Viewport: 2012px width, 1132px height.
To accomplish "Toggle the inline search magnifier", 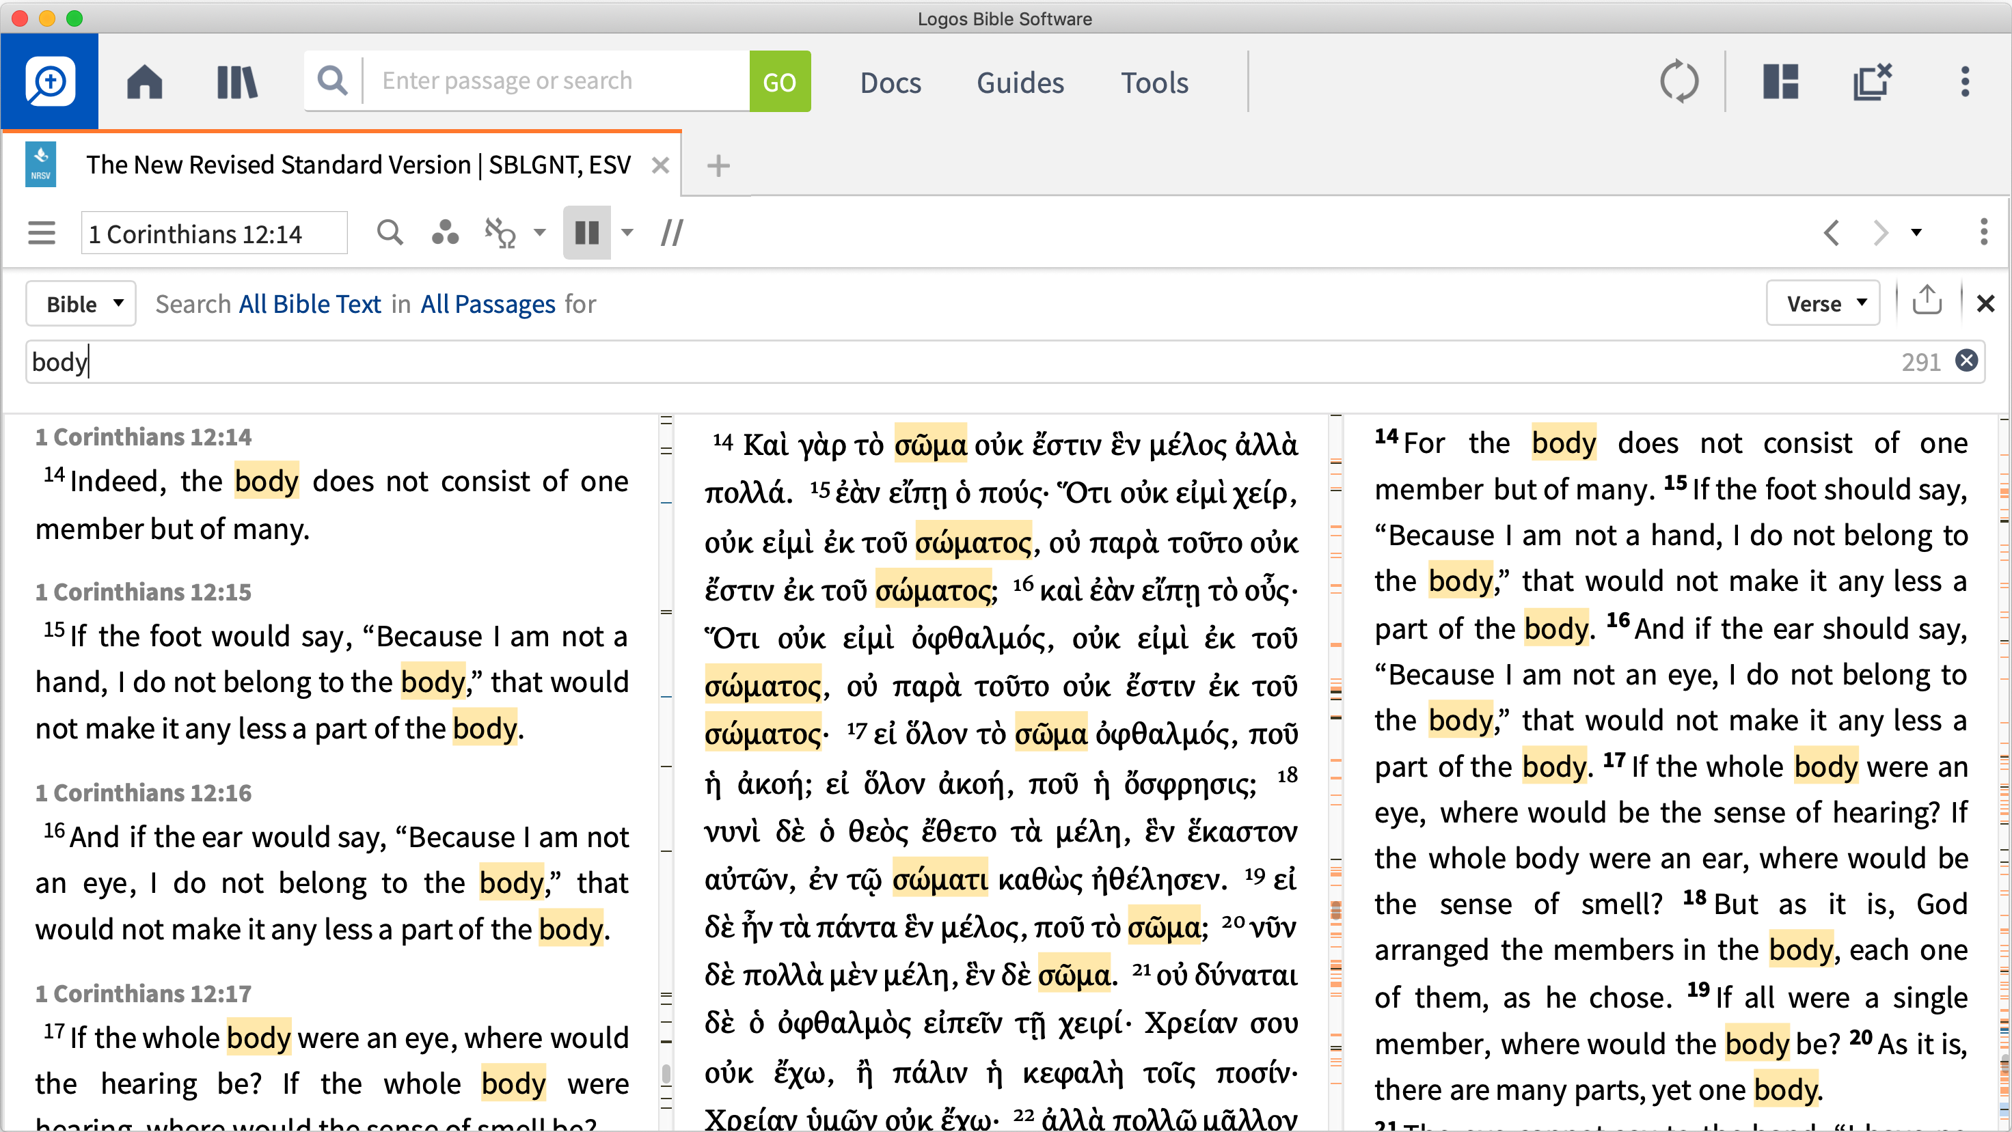I will click(390, 233).
